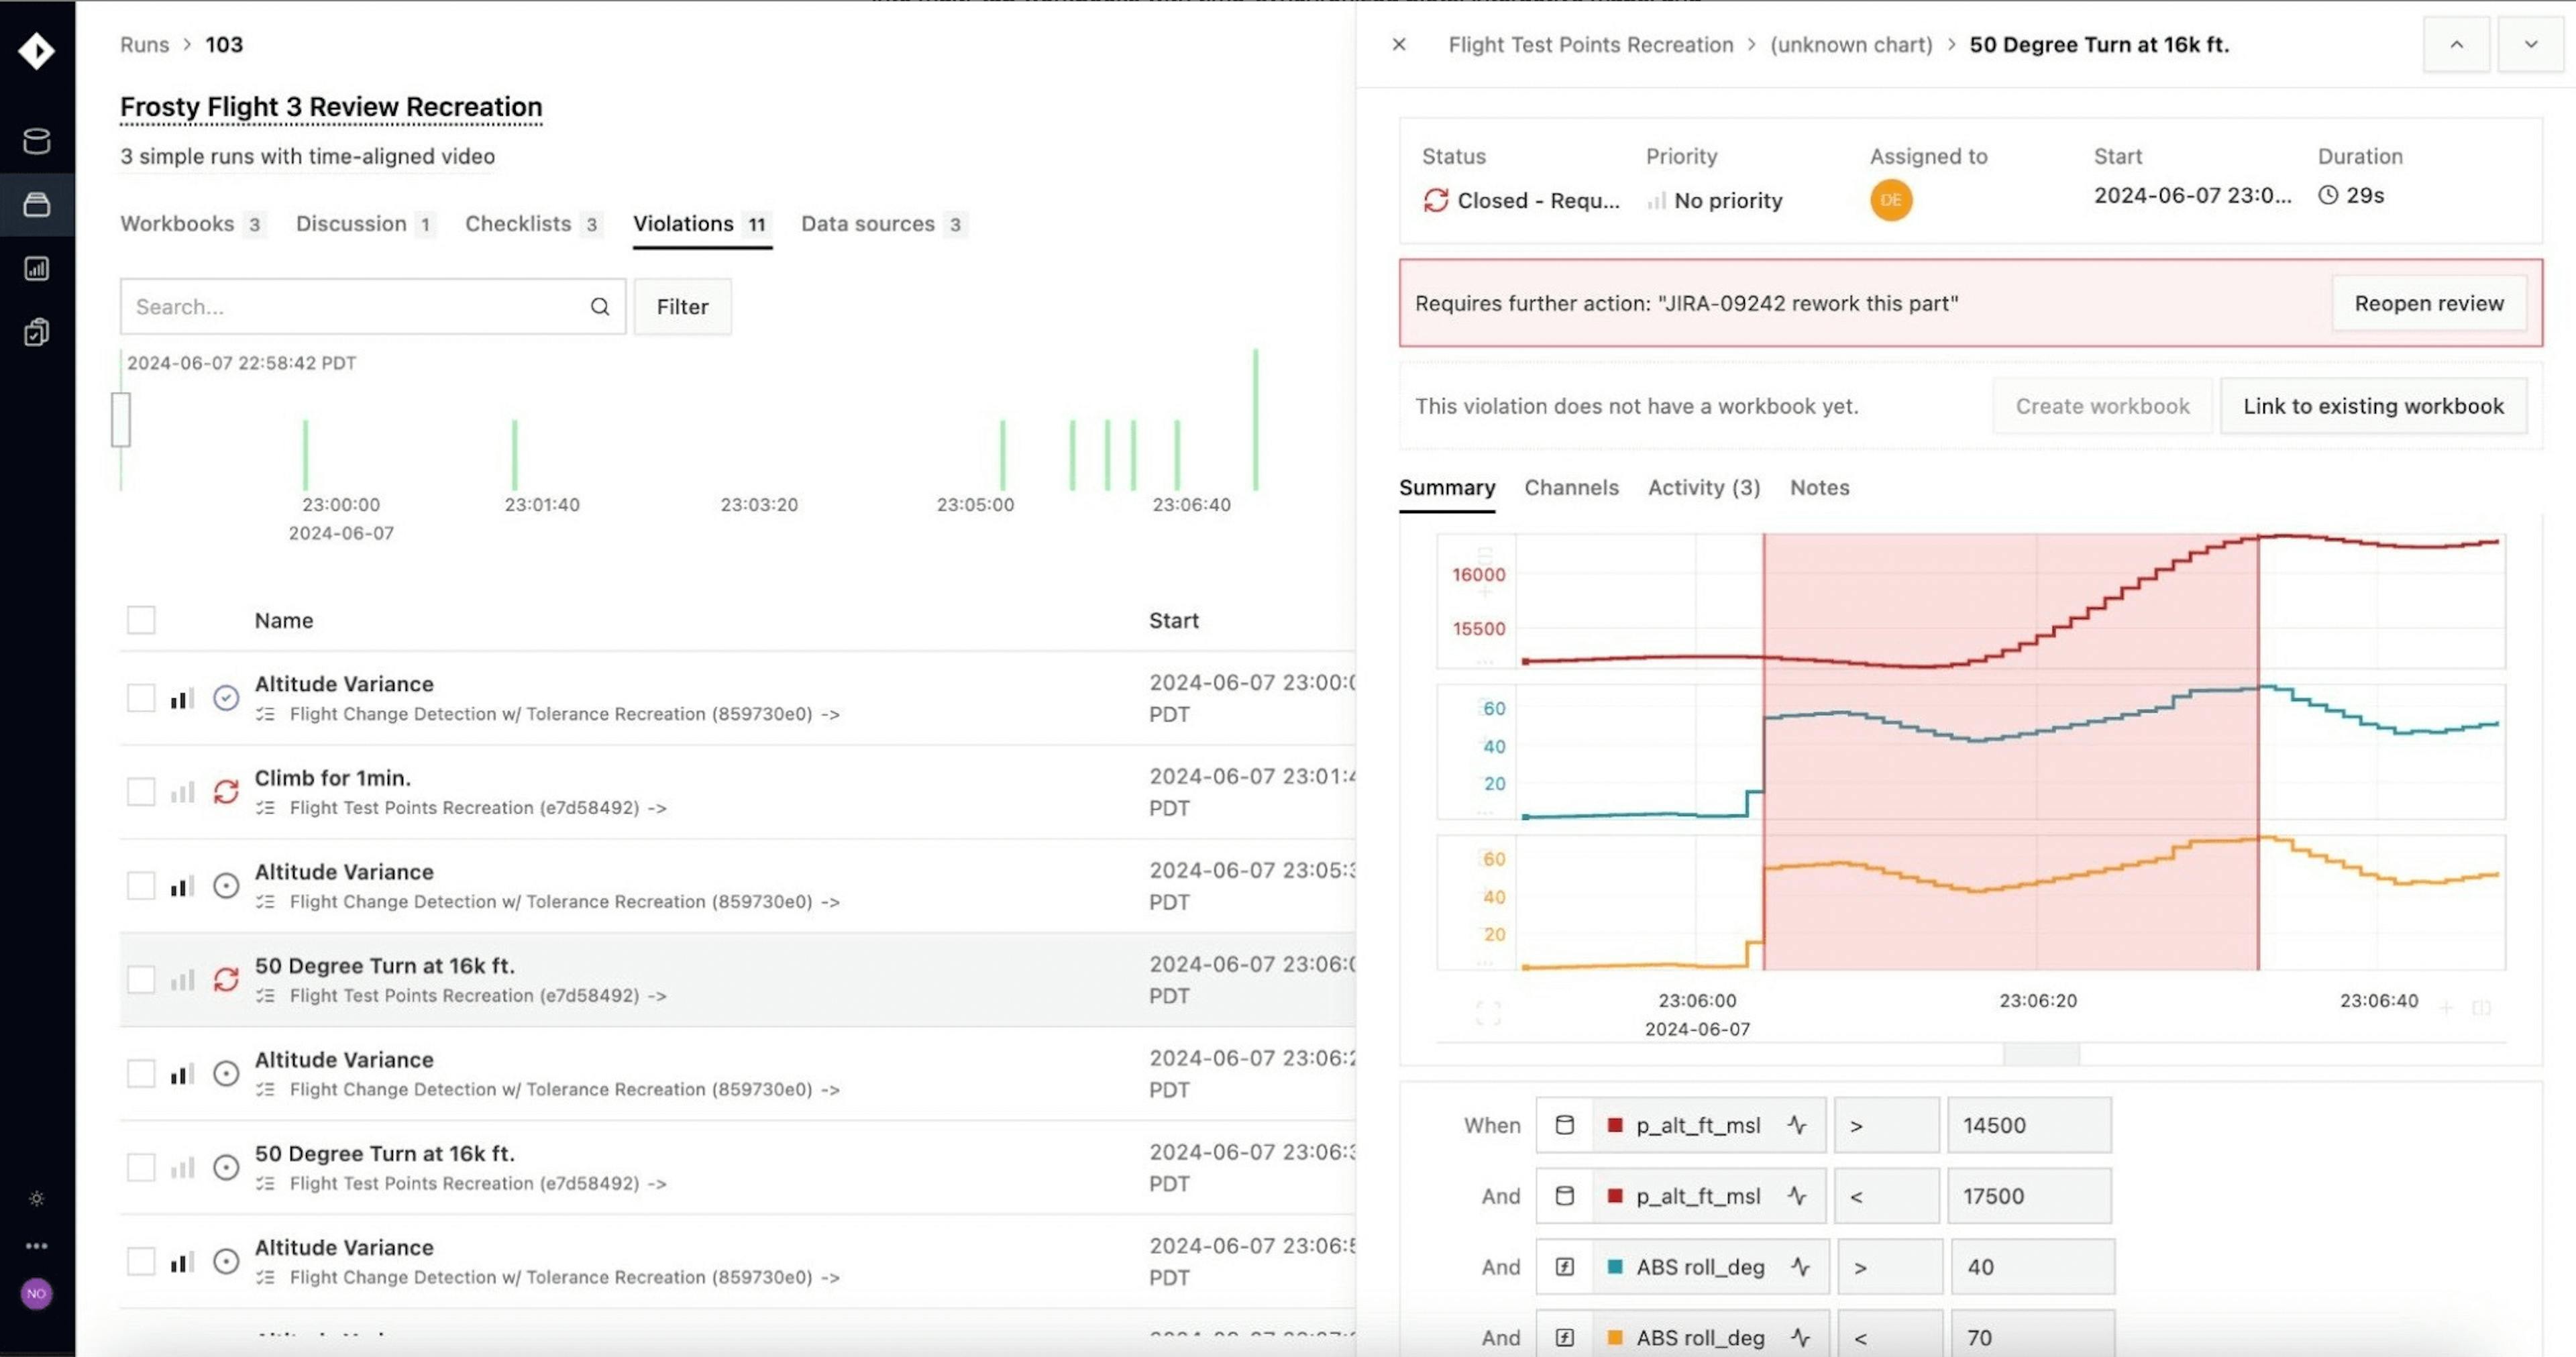
Task: Open the Activity (3) tab
Action: click(x=1704, y=488)
